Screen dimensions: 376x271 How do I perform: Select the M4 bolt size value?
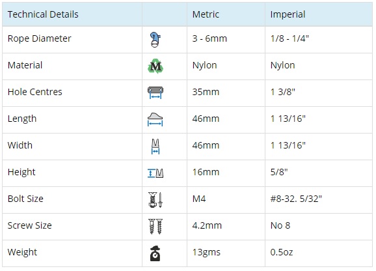[199, 199]
